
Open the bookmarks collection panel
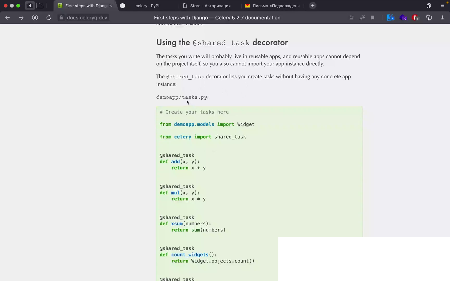click(429, 5)
